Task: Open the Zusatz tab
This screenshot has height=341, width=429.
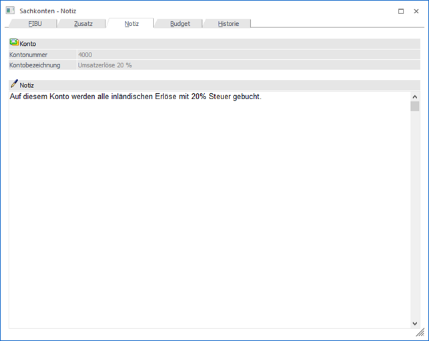Action: [x=83, y=23]
